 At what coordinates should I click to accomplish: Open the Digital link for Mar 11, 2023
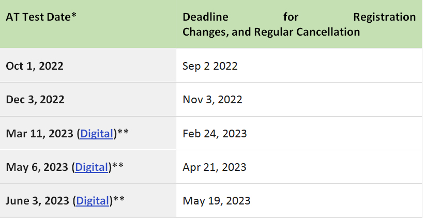96,134
